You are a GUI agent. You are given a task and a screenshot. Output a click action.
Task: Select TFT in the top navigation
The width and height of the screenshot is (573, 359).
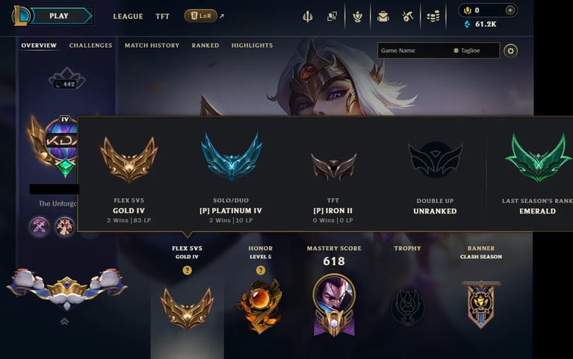coord(162,16)
